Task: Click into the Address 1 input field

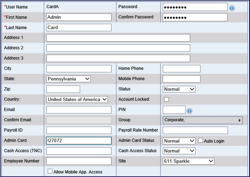Action: (118, 38)
